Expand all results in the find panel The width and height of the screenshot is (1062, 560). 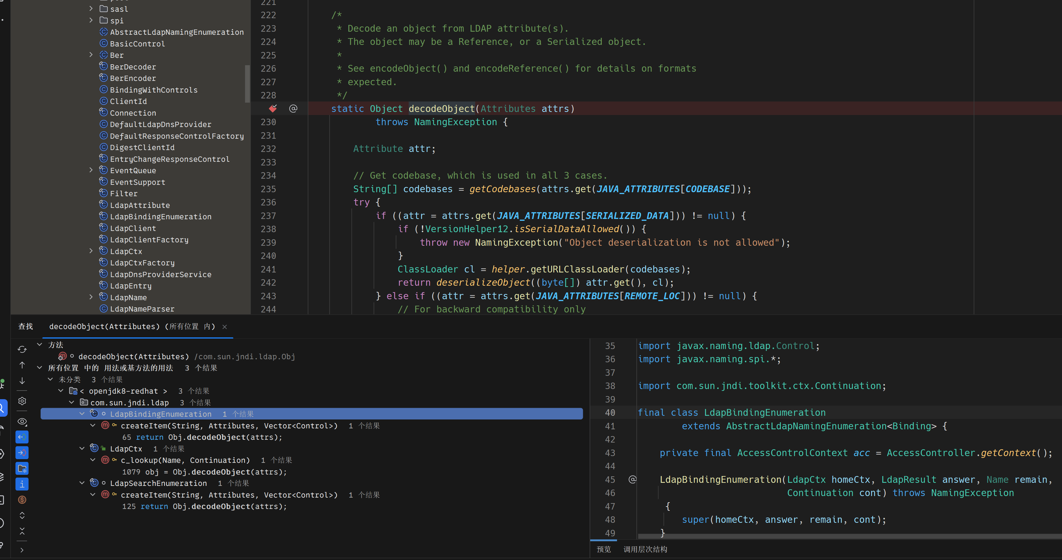(x=22, y=515)
